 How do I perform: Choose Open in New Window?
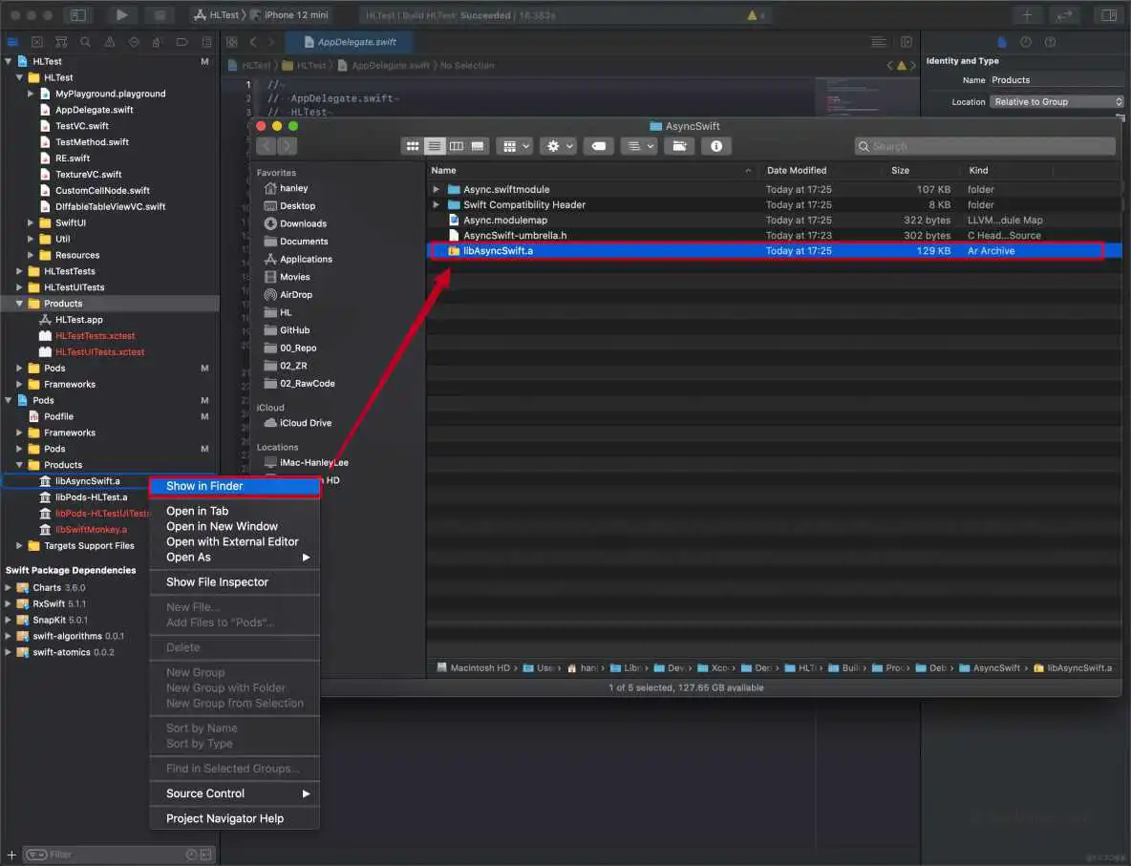(x=234, y=526)
